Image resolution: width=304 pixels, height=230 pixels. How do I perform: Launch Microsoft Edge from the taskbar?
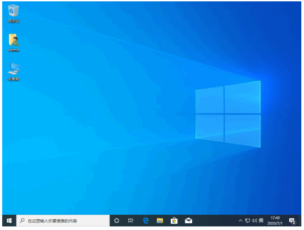pyautogui.click(x=145, y=221)
